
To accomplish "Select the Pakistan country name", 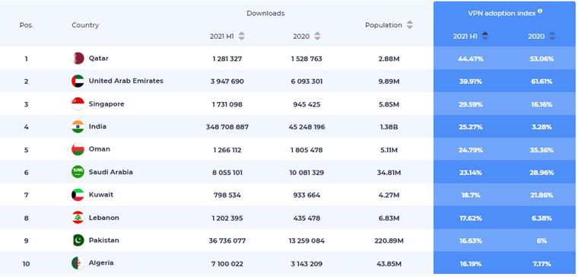I will [104, 240].
